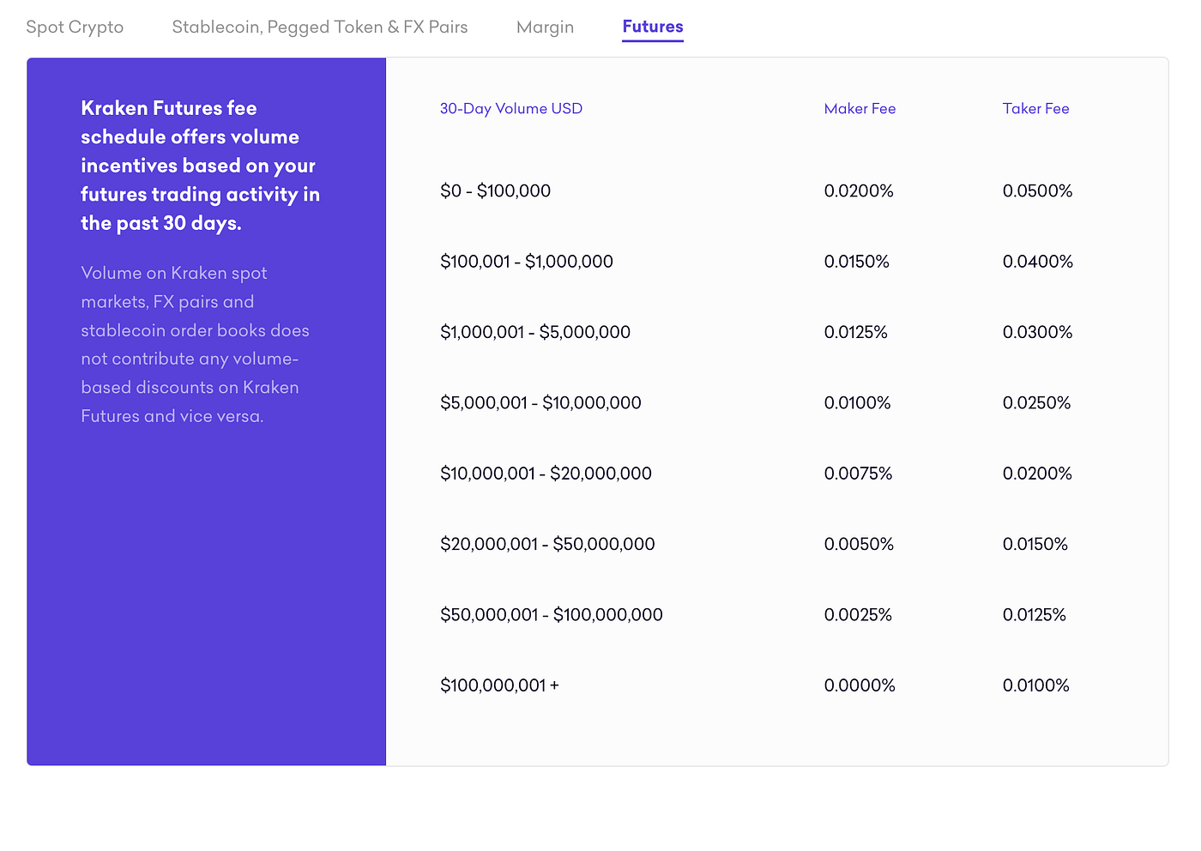Click the Taker Fee column header
This screenshot has width=1201, height=851.
pyautogui.click(x=1035, y=108)
